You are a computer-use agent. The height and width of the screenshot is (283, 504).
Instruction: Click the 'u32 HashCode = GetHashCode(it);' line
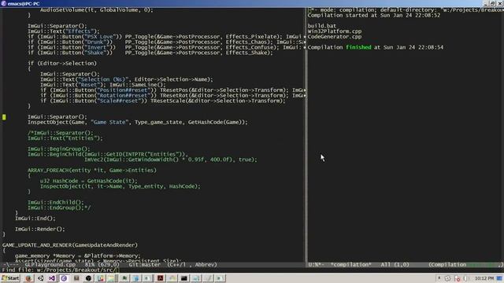click(89, 181)
